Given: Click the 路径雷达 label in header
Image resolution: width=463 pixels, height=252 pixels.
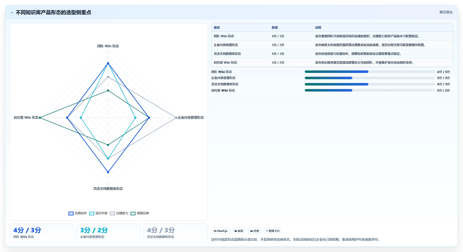Looking at the screenshot, I should tap(446, 12).
